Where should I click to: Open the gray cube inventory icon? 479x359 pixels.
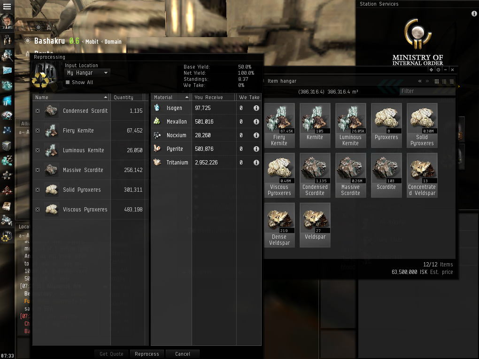7,146
